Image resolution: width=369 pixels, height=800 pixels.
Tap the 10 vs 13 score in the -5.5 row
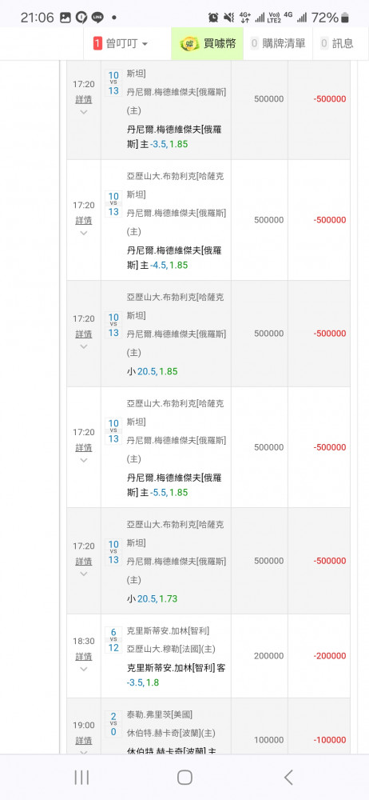pyautogui.click(x=113, y=431)
